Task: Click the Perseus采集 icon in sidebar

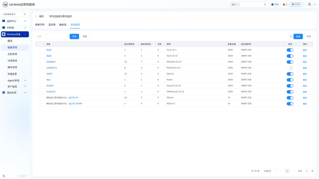Action: point(4,34)
